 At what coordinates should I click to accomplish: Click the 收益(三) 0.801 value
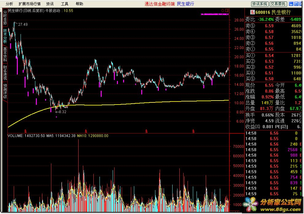268,127
